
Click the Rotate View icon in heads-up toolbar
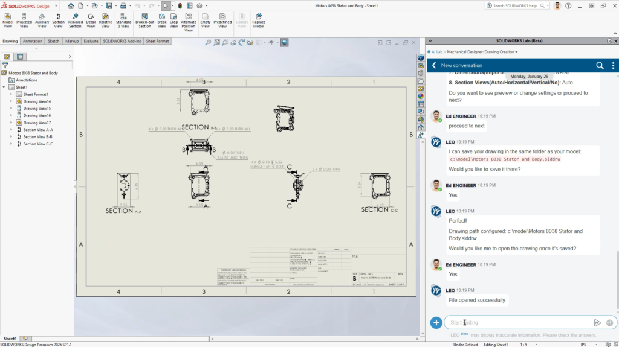242,43
